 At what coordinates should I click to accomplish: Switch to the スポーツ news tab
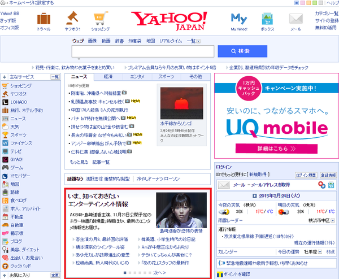[x=166, y=77]
